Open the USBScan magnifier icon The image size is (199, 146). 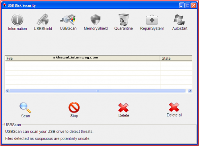tap(68, 19)
